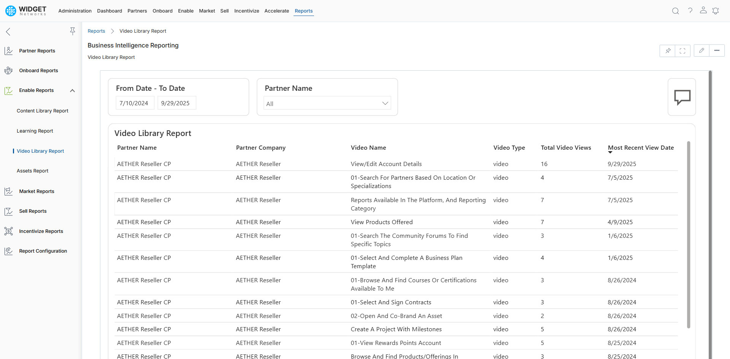Pin the sidebar with the pushpin icon

pos(72,31)
